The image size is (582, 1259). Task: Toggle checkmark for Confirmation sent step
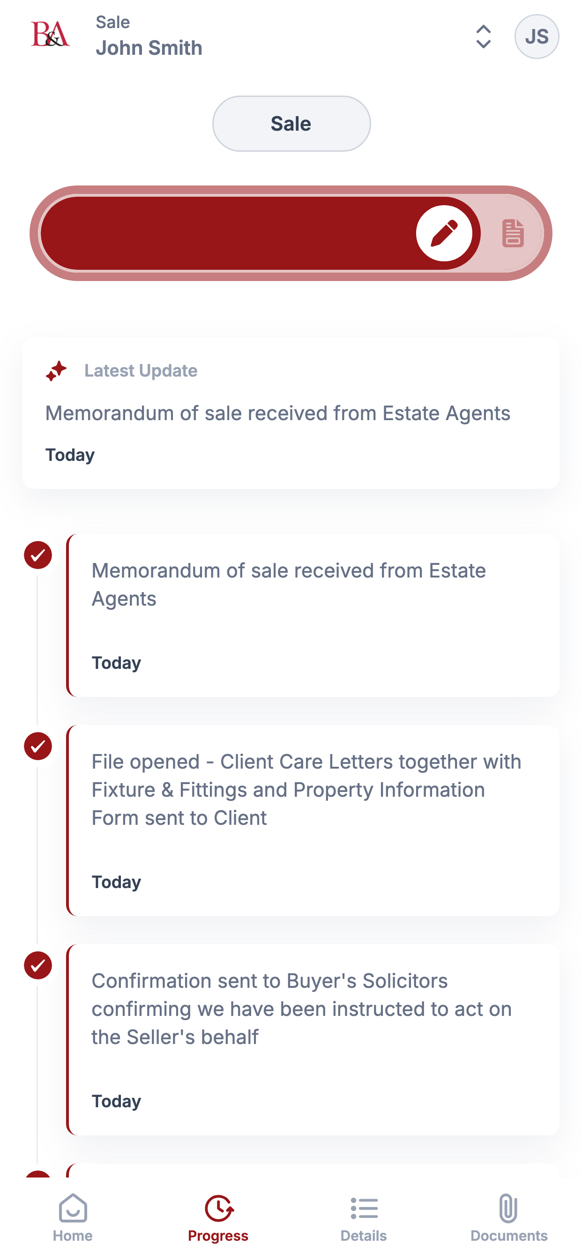38,965
